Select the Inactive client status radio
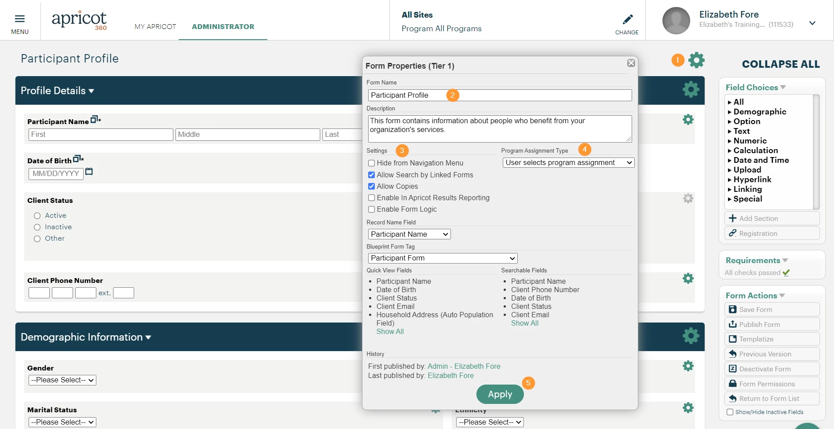The image size is (834, 429). click(37, 227)
